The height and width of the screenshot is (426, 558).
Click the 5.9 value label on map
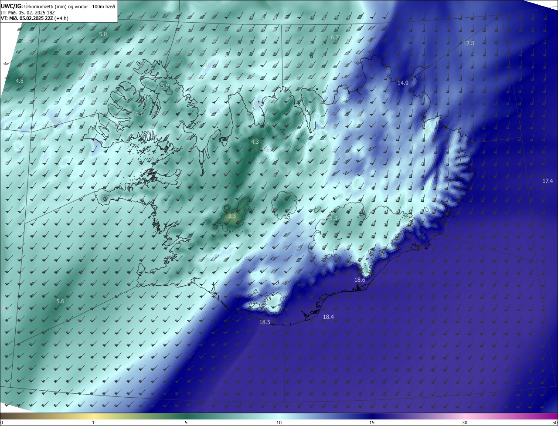165,86
